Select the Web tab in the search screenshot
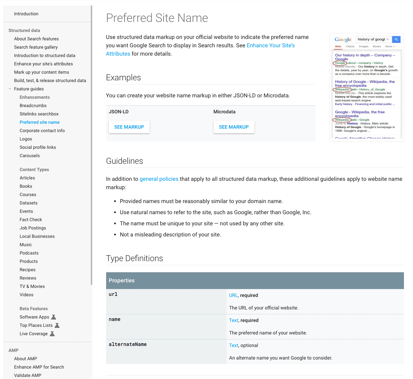Screen dimensions: 413x379 [338, 46]
